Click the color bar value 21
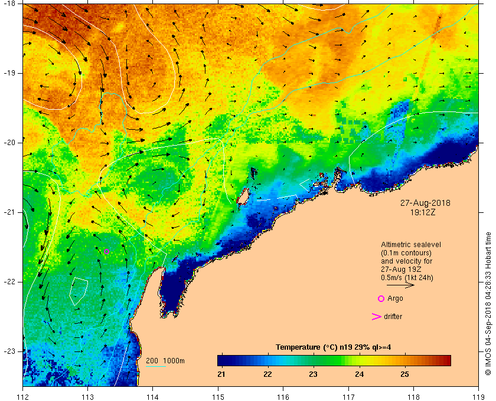496x401 pixels. (221, 374)
